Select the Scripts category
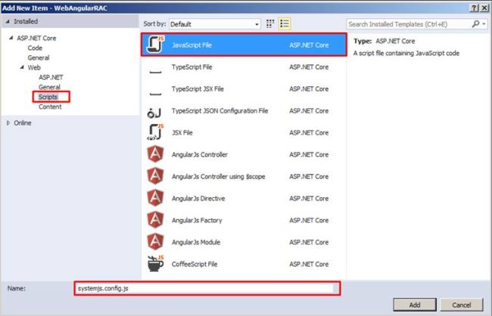The image size is (492, 316). pos(48,97)
